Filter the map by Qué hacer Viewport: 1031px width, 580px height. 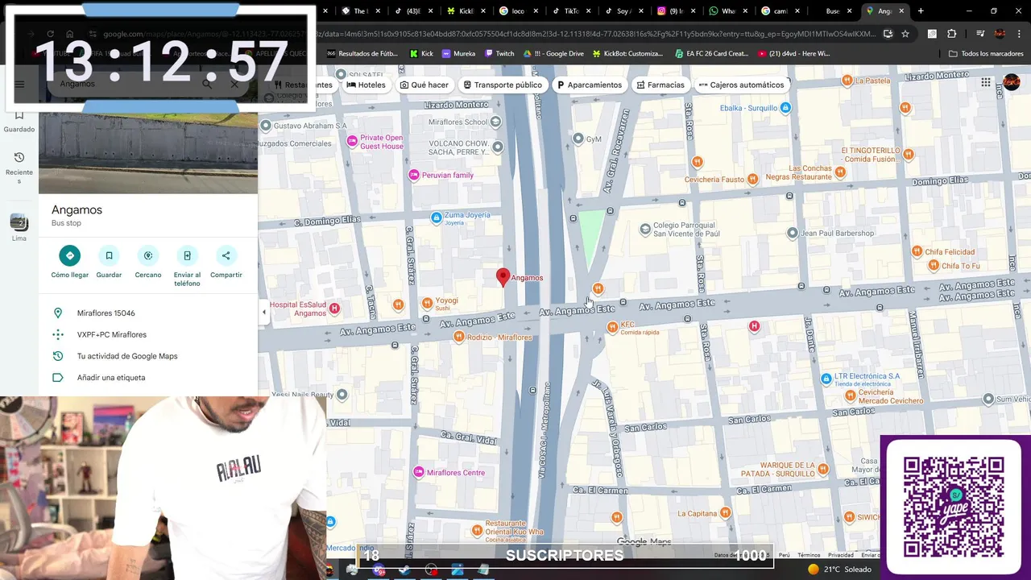(x=424, y=85)
